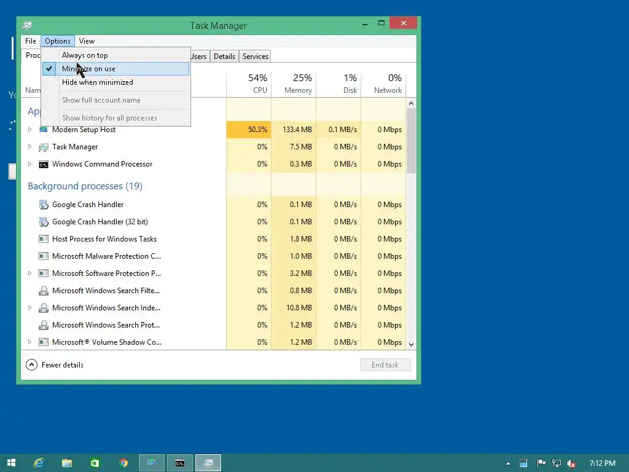Screen dimensions: 629x472
Task: Open the Windows Start button
Action: click(11, 463)
